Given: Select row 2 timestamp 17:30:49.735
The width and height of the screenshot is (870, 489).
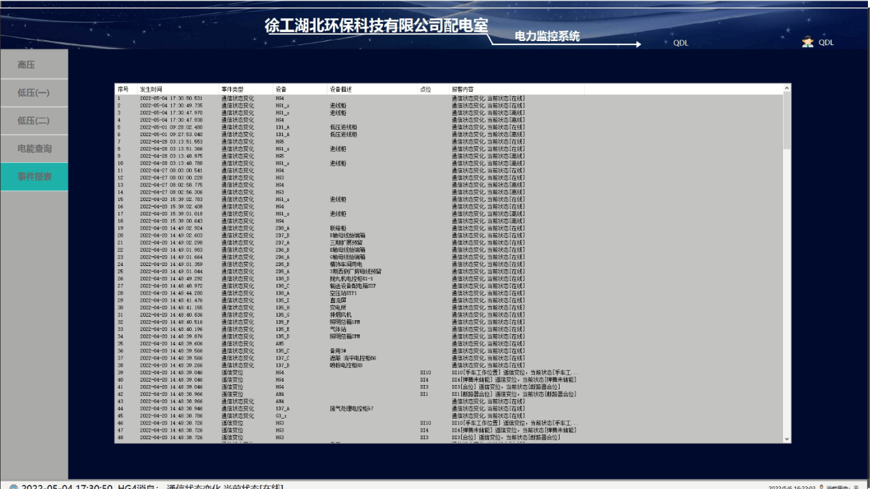Looking at the screenshot, I should click(x=171, y=106).
